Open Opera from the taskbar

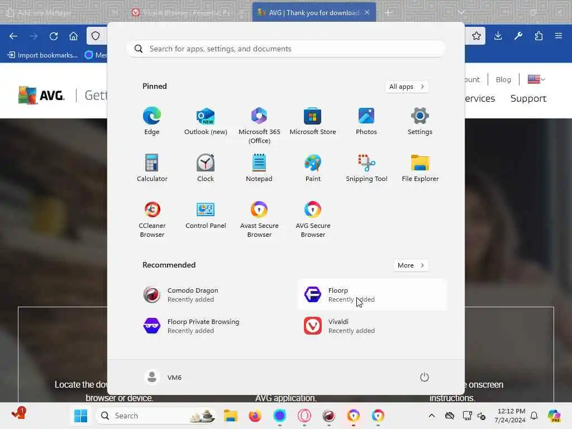(x=304, y=416)
